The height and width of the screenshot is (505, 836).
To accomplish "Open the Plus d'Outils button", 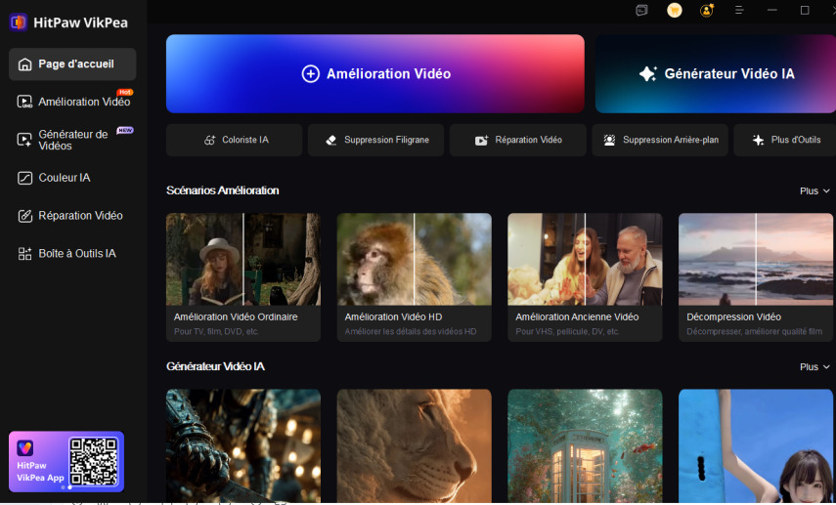I will (785, 140).
